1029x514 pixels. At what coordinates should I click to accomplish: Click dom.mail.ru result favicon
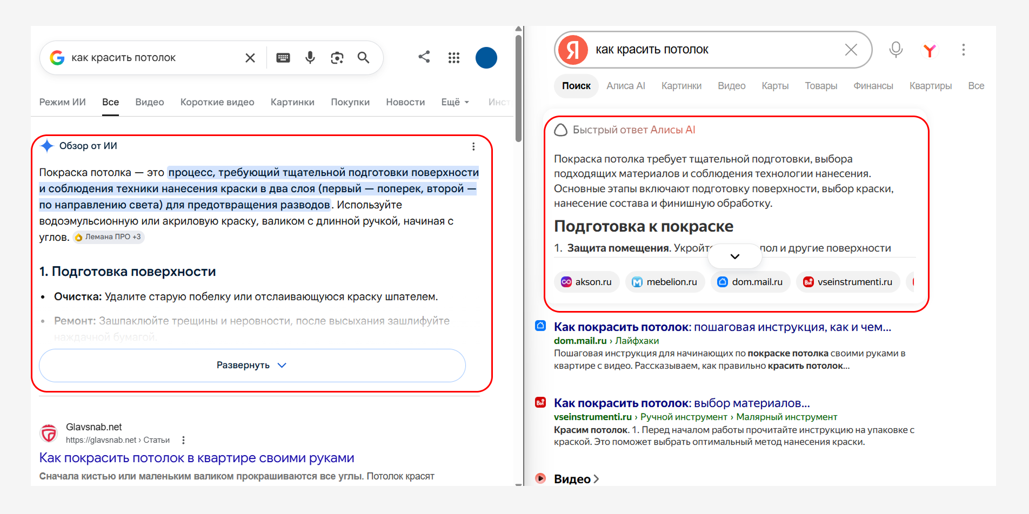[x=540, y=326]
